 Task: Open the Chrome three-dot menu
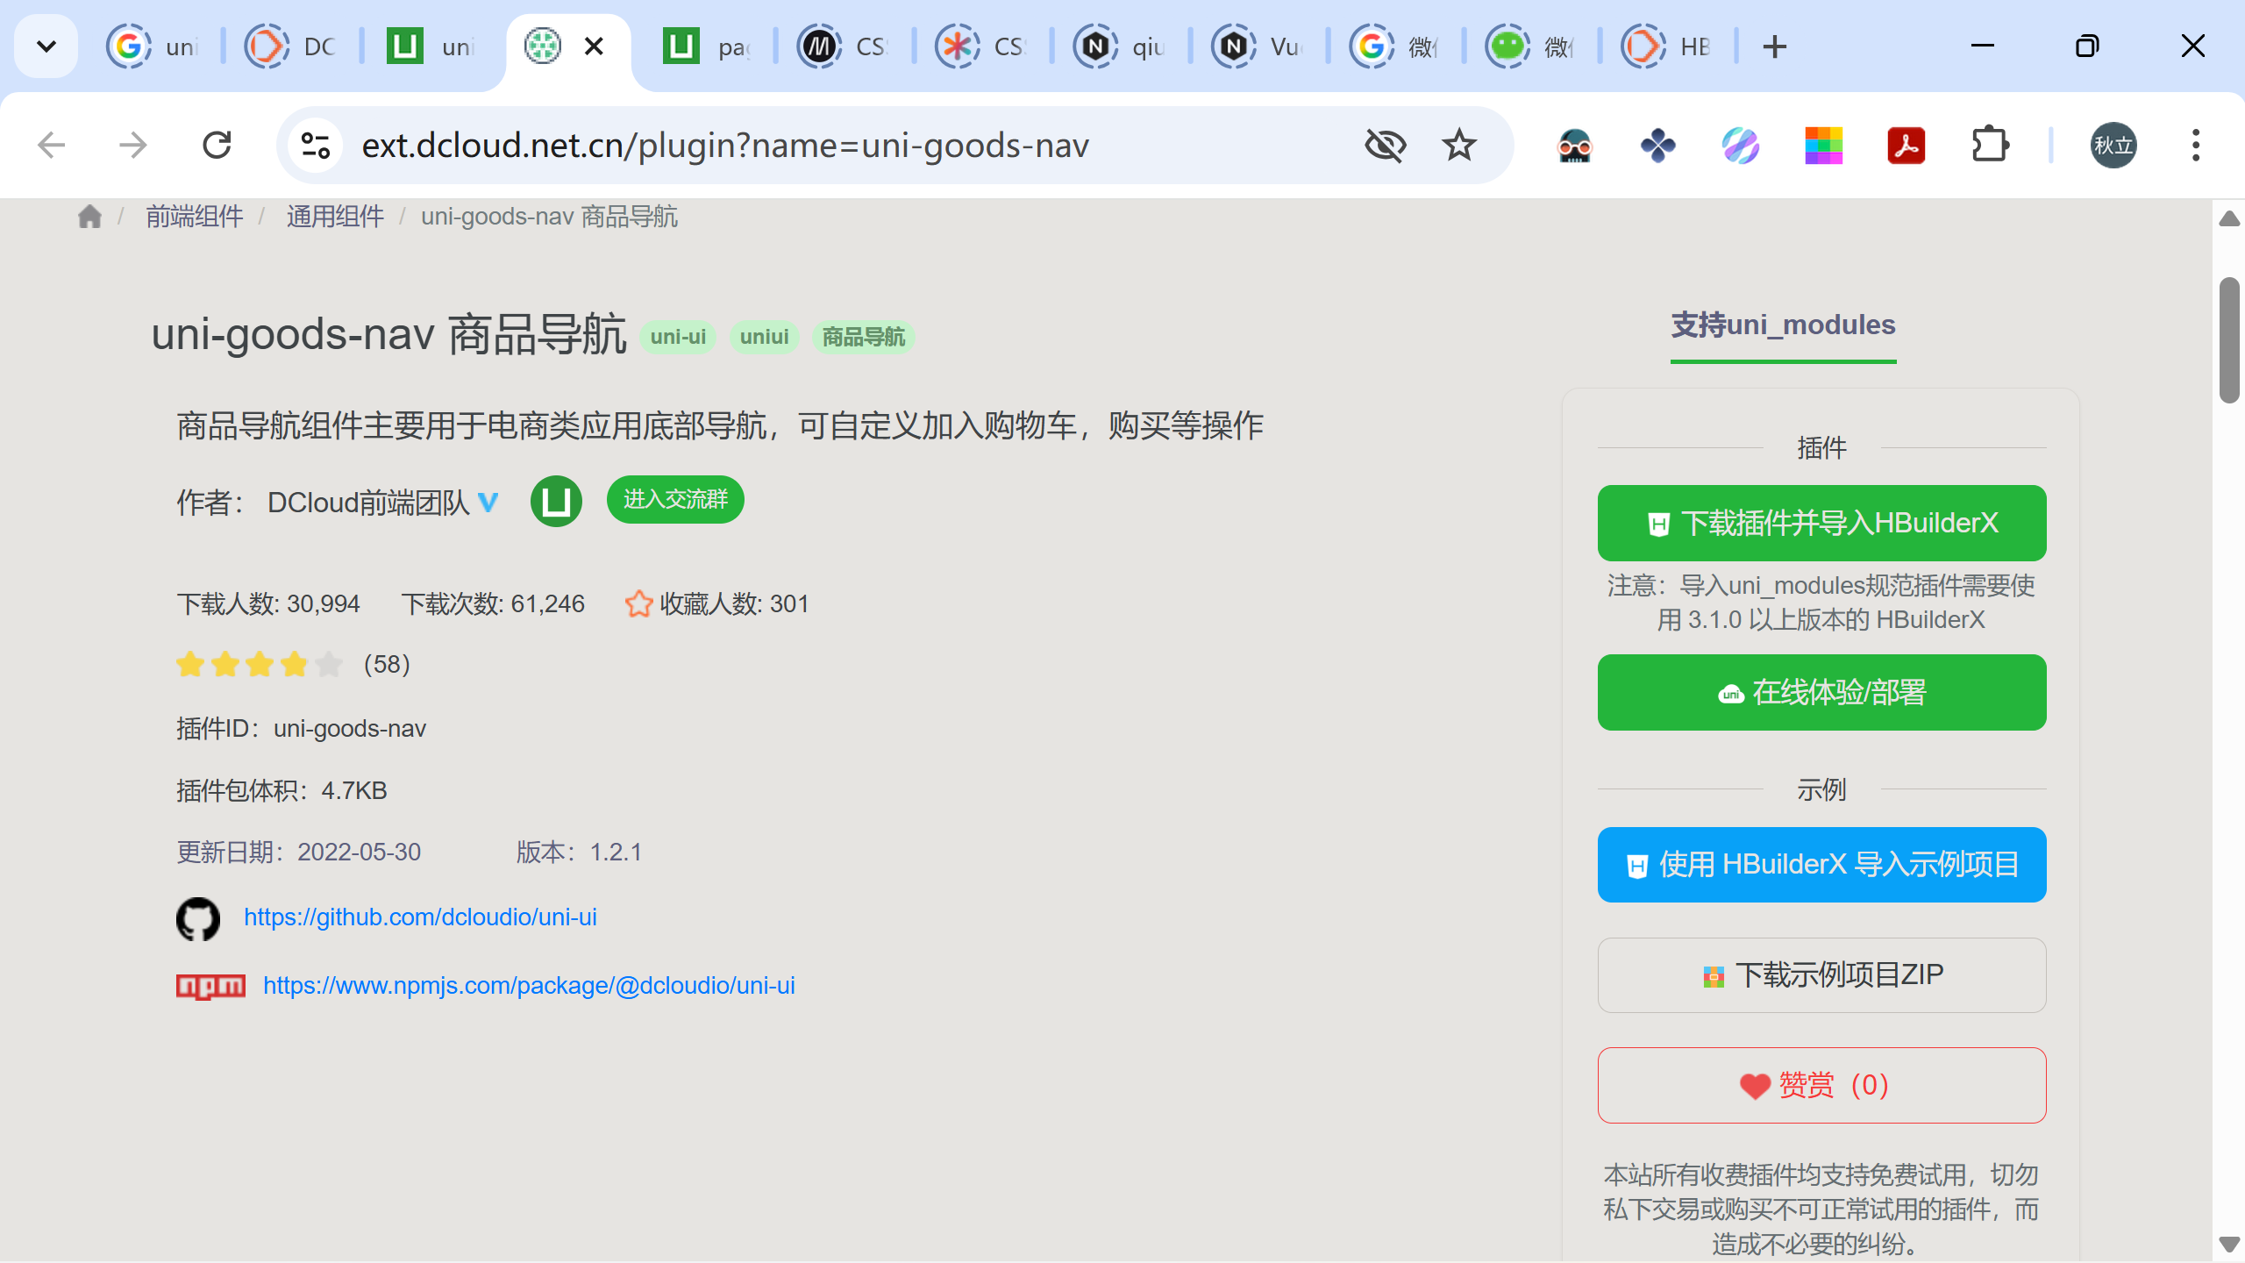pos(2195,146)
